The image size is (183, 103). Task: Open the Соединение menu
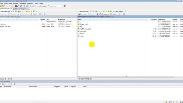(x=22, y=3)
